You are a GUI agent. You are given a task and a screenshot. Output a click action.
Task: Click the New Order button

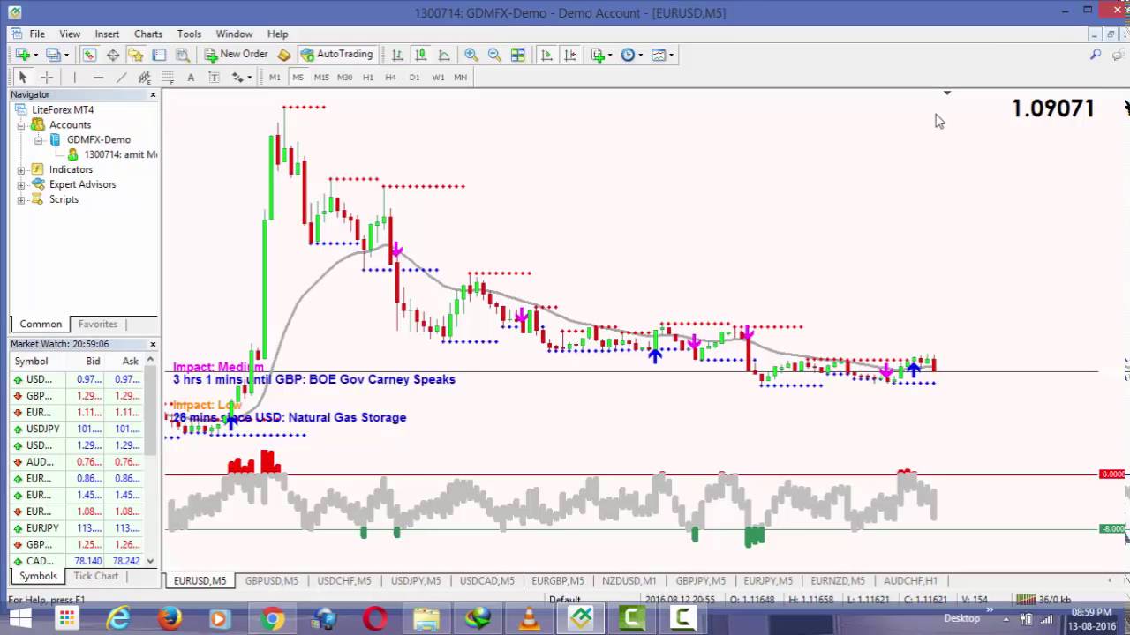coord(236,55)
